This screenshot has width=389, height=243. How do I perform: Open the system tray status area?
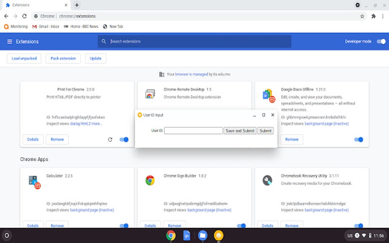coord(367,235)
